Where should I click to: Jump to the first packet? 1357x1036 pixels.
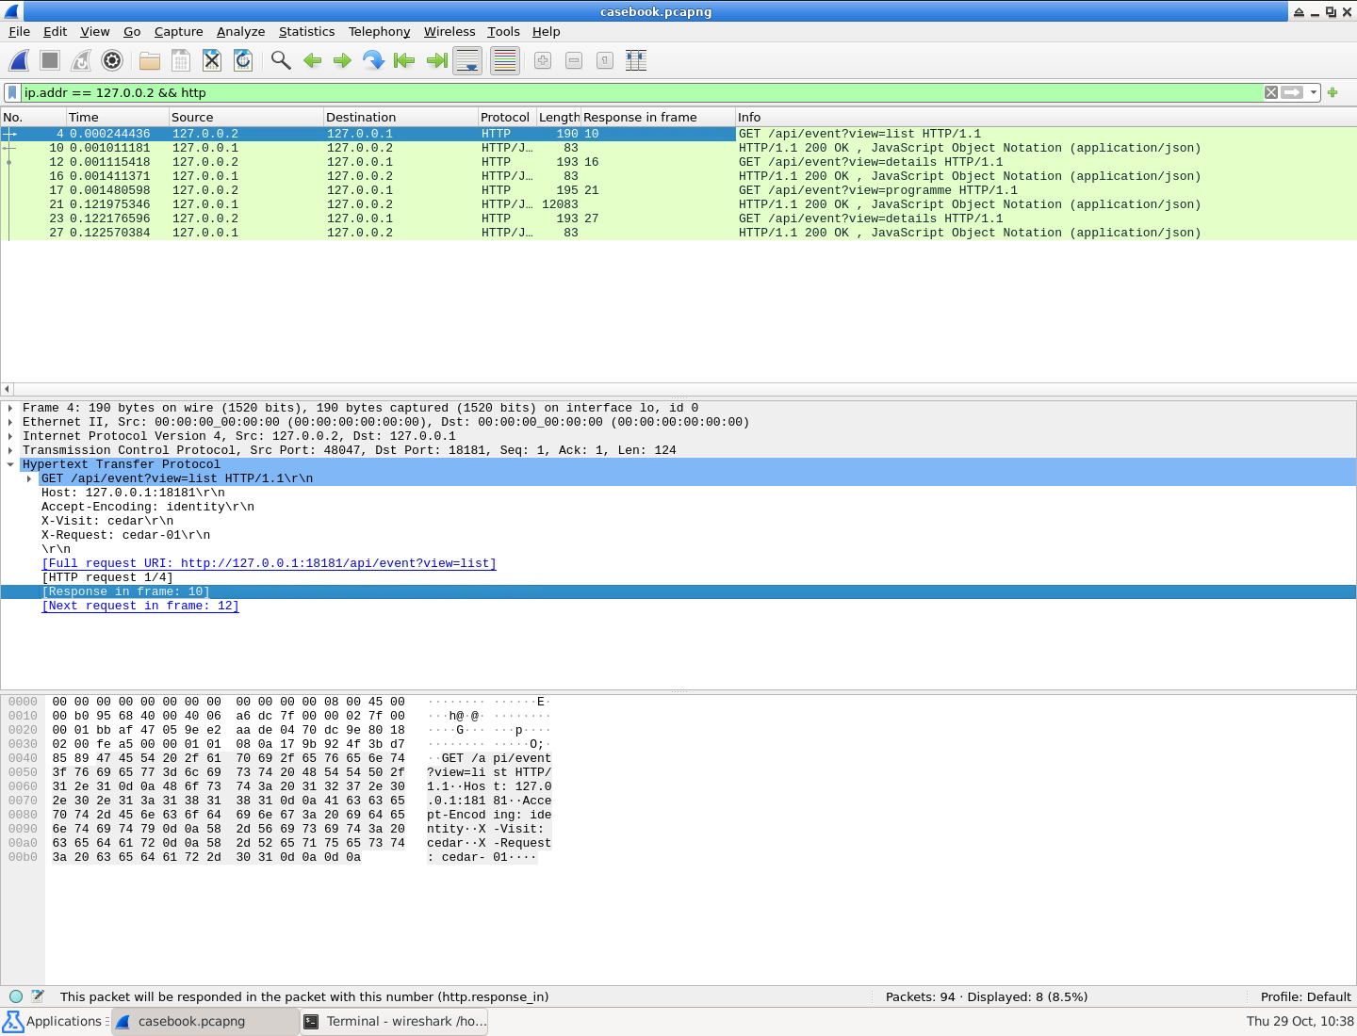pyautogui.click(x=405, y=60)
